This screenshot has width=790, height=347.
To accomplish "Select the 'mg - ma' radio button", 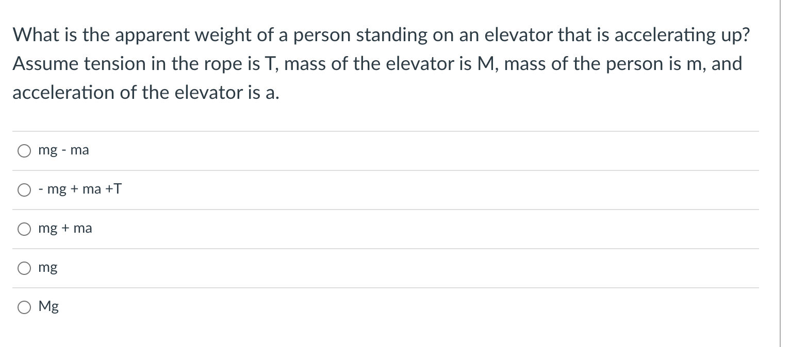I will pos(24,150).
